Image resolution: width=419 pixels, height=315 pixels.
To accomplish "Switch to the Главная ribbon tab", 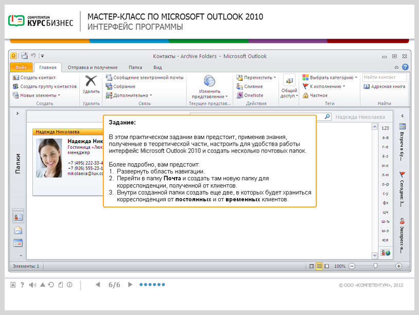I will coord(48,67).
